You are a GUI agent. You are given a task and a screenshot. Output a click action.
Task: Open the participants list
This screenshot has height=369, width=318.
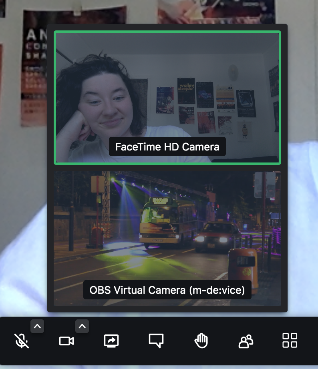coord(246,341)
